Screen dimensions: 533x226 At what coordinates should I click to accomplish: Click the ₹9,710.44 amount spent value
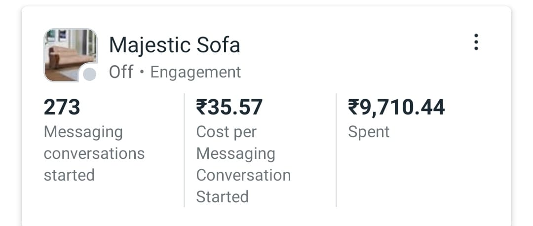pyautogui.click(x=396, y=107)
